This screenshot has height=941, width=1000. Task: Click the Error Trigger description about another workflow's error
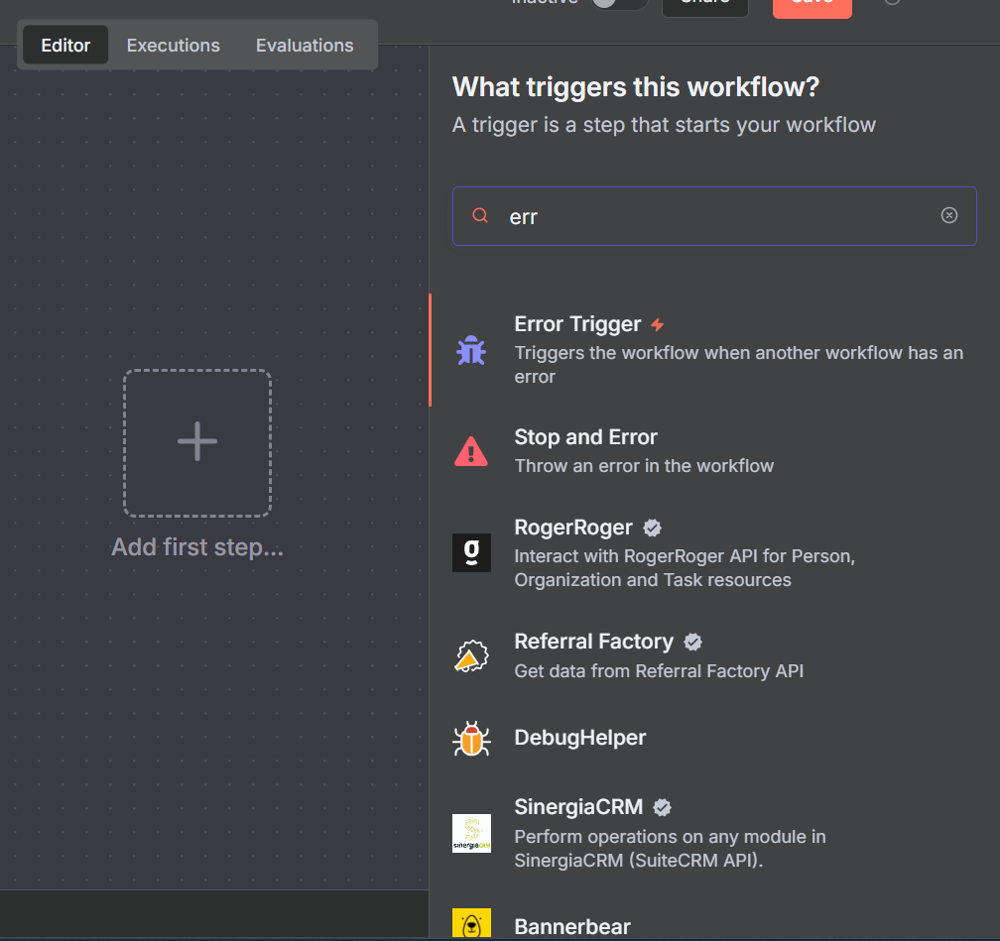point(738,365)
